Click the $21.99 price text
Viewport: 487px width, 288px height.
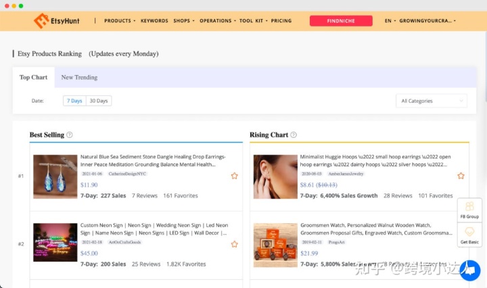click(309, 254)
